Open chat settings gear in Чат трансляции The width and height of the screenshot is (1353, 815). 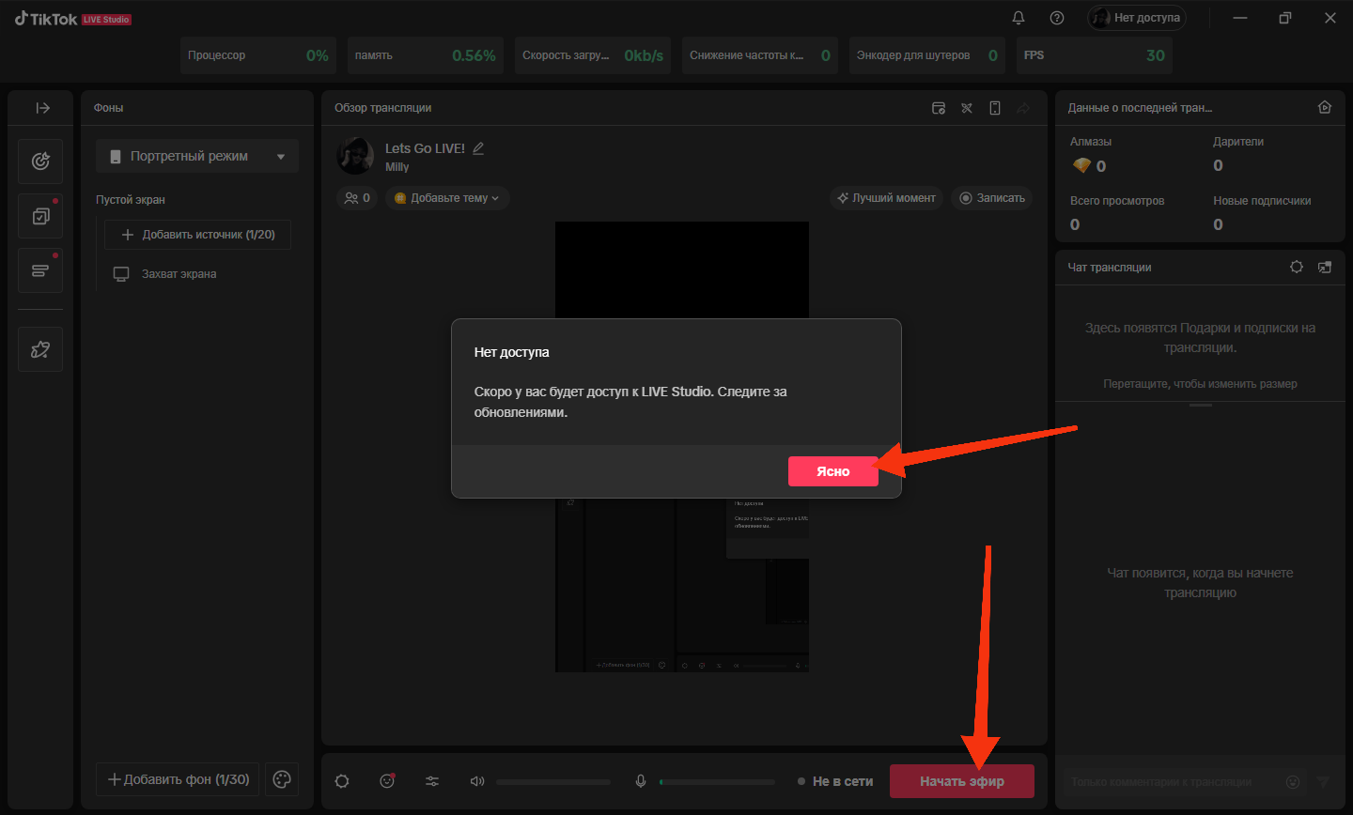[1297, 268]
